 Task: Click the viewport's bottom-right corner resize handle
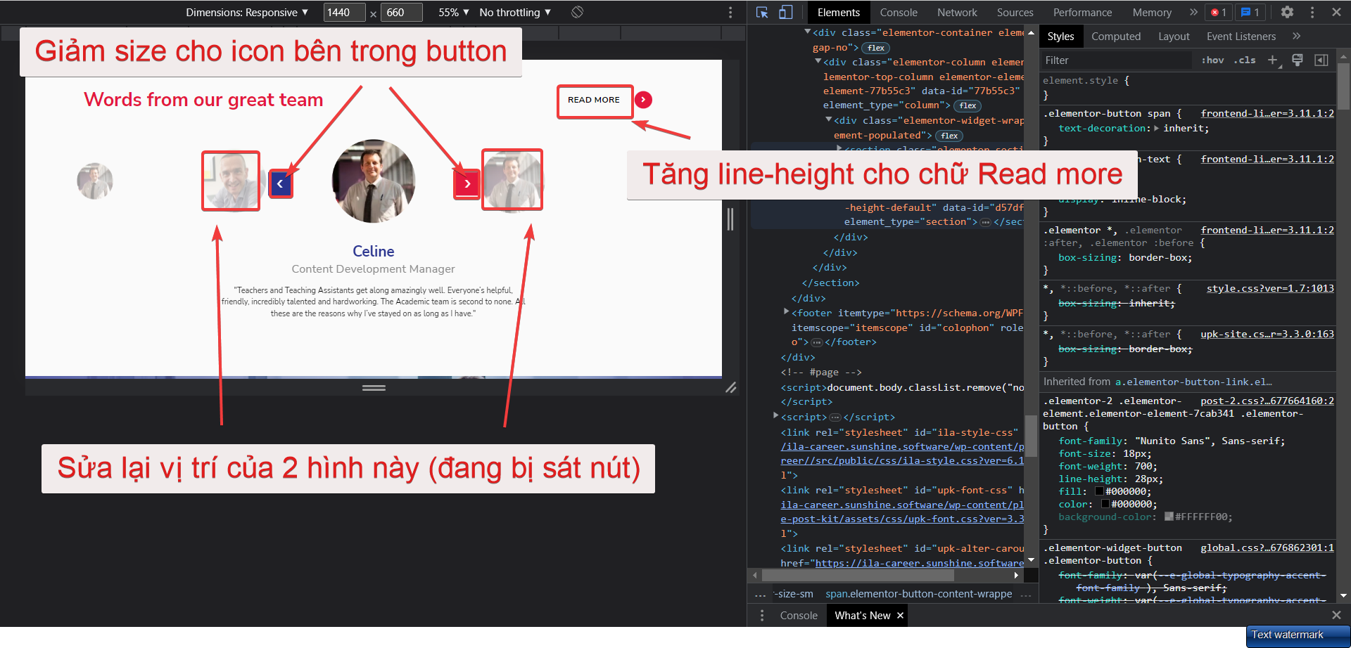731,387
